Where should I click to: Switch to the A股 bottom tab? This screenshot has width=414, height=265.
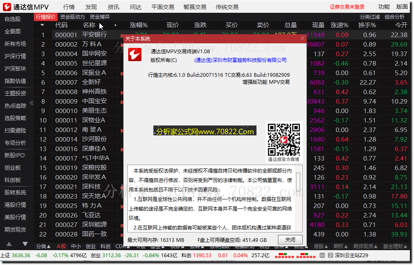[x=61, y=246]
